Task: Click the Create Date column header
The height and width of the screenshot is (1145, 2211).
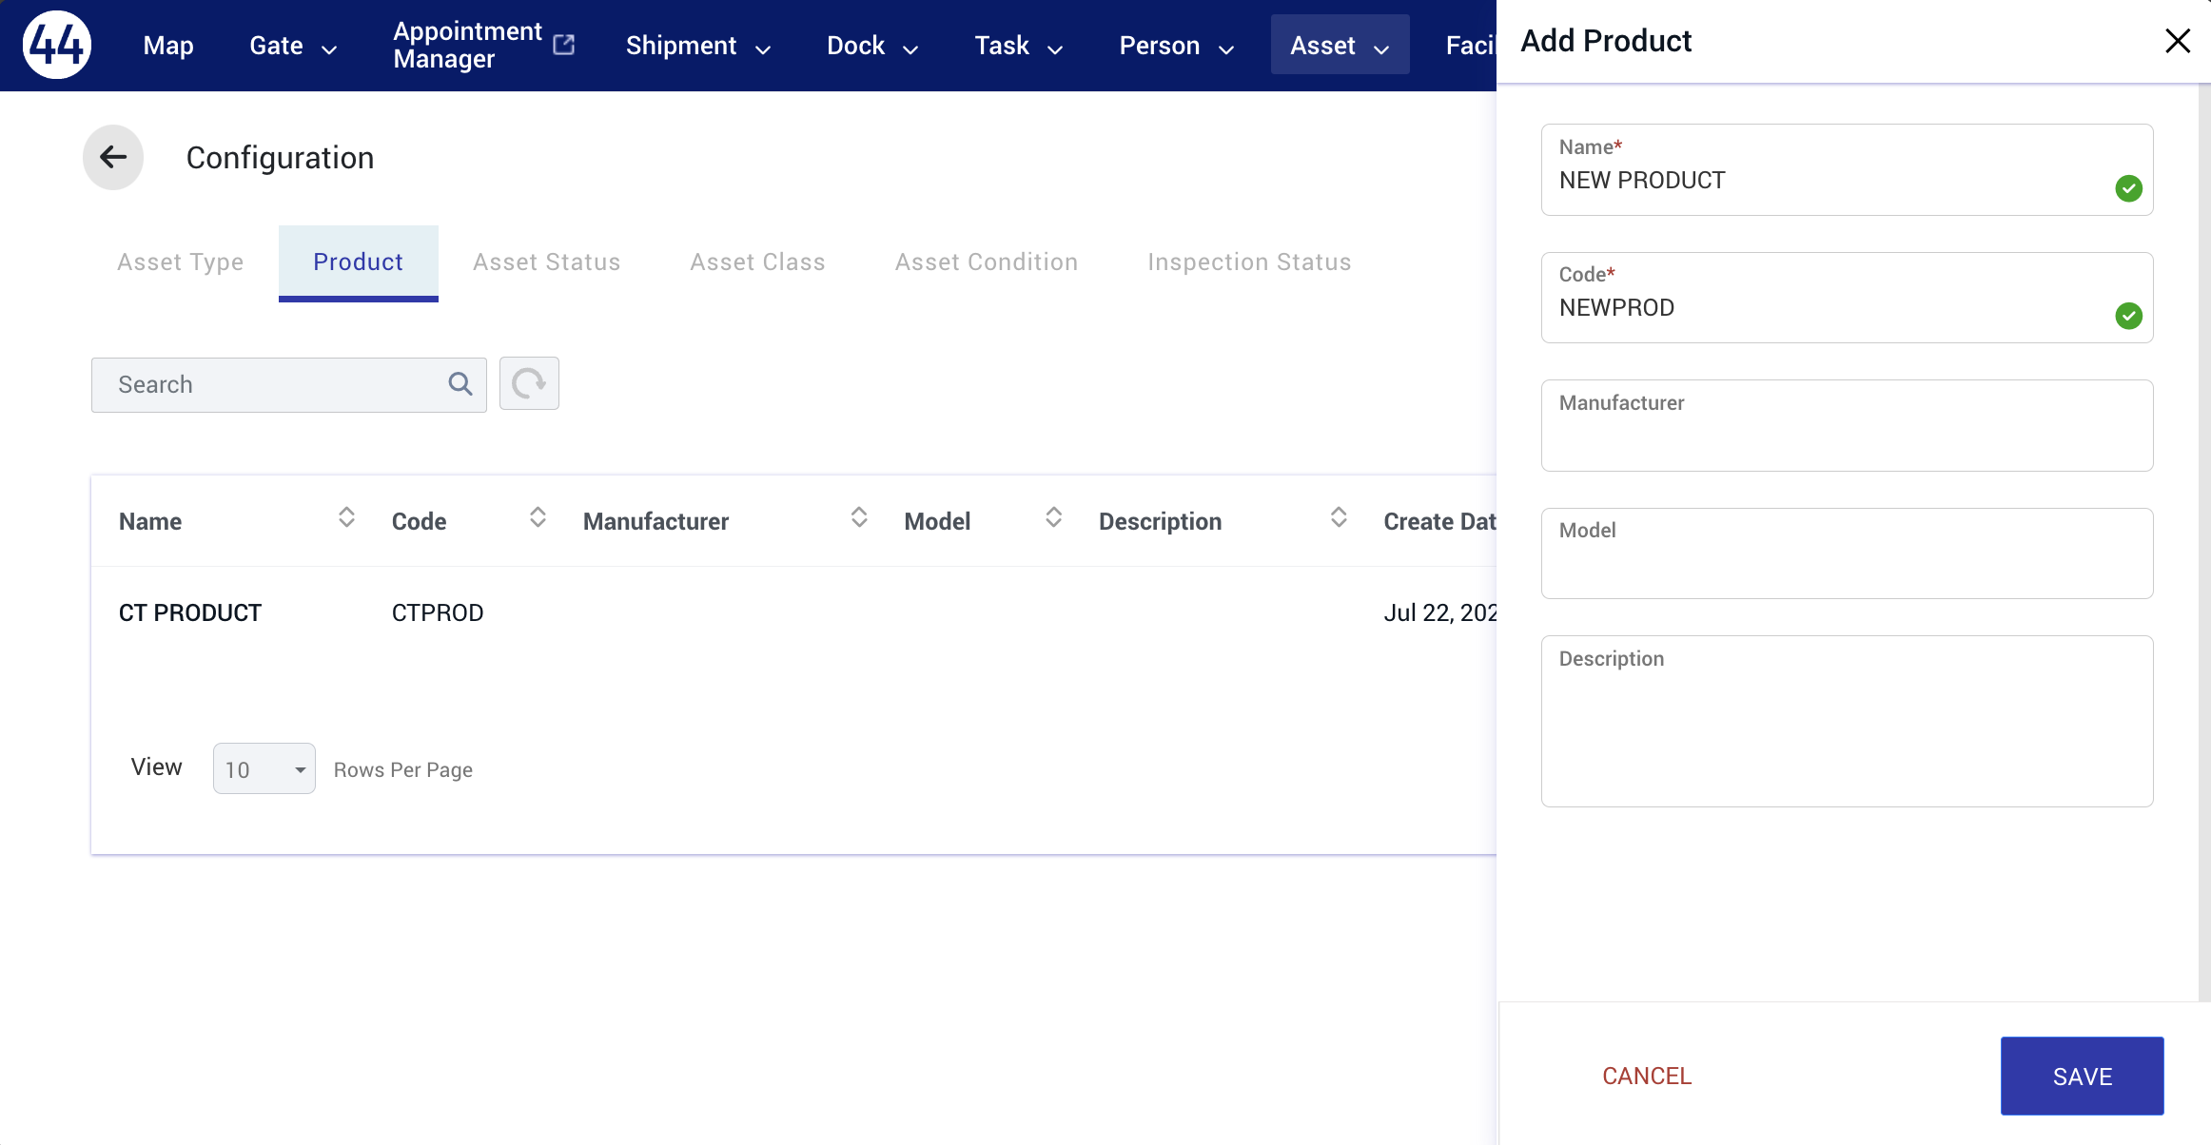Action: (1439, 521)
